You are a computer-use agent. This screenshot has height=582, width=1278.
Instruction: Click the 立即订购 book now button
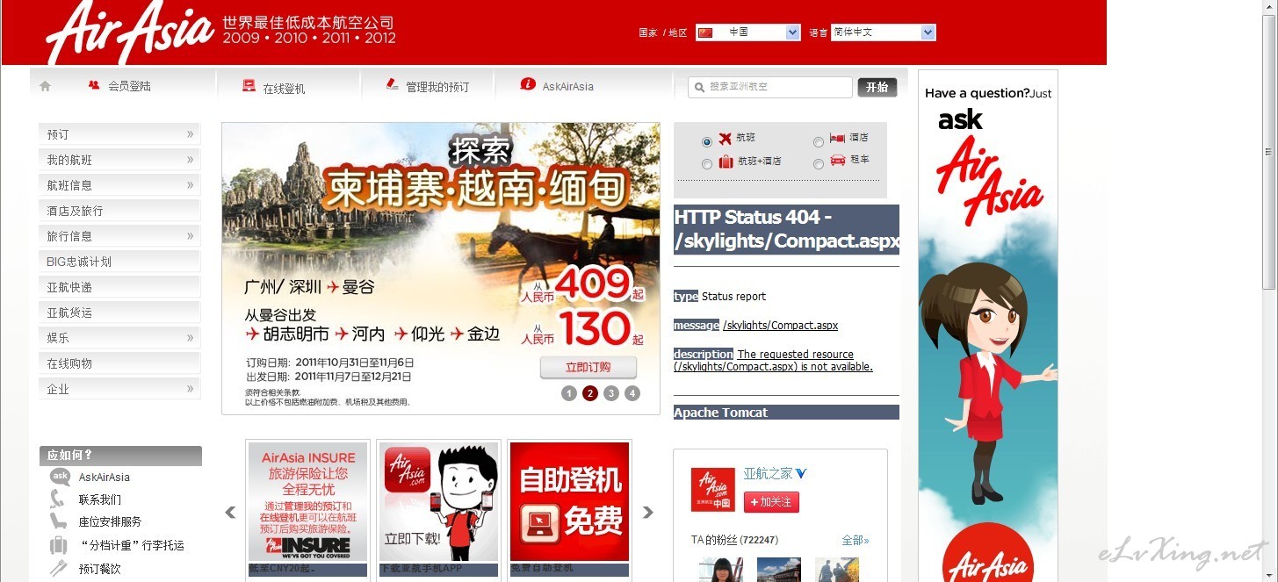coord(588,367)
